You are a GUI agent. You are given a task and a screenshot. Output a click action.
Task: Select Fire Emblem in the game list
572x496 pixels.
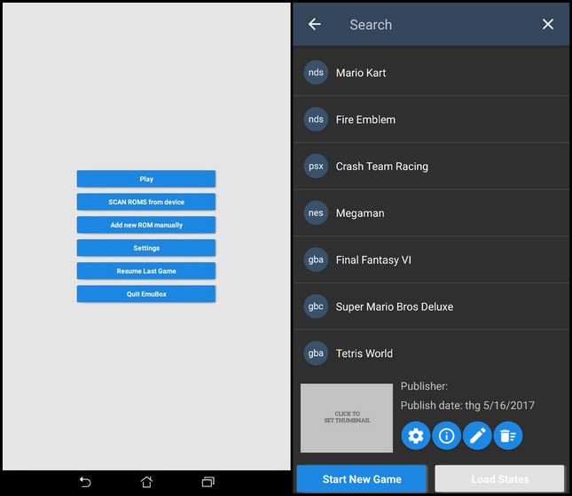pos(431,120)
